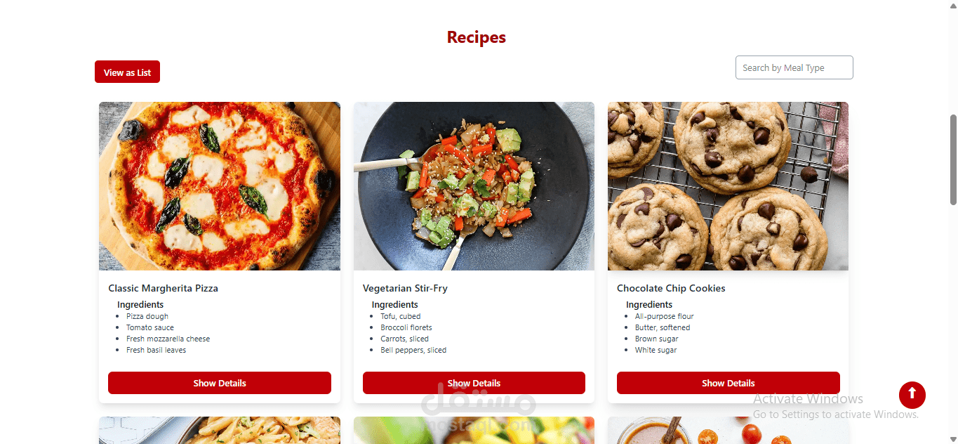Open the vegetarian stir-fry photo
Viewport: 958px width, 444px height.
(474, 186)
